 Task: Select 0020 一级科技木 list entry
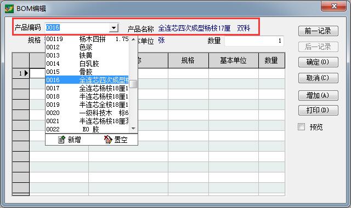(87, 113)
